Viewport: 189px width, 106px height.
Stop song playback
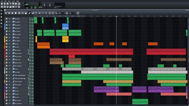(x=16, y=13)
